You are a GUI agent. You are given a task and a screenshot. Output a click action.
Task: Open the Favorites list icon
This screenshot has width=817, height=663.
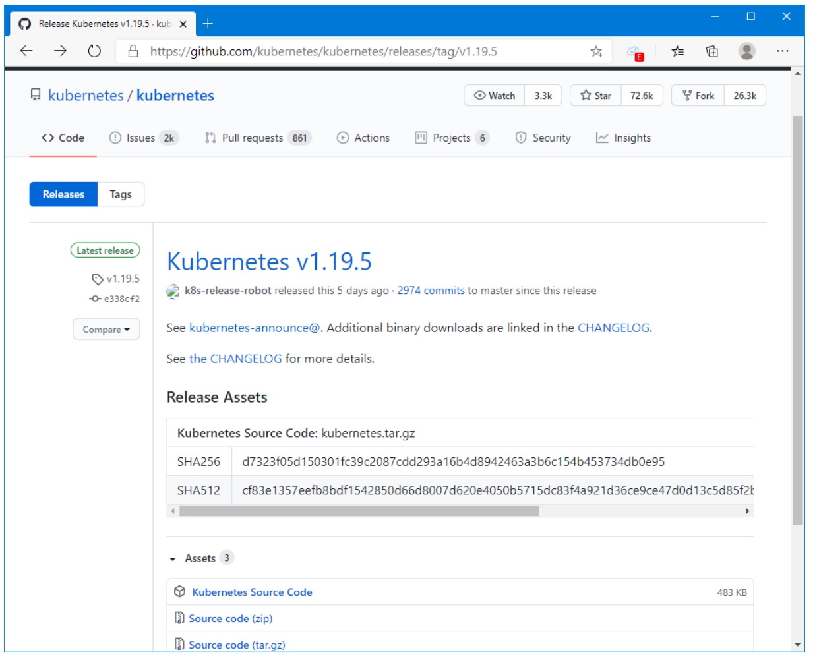coord(677,51)
